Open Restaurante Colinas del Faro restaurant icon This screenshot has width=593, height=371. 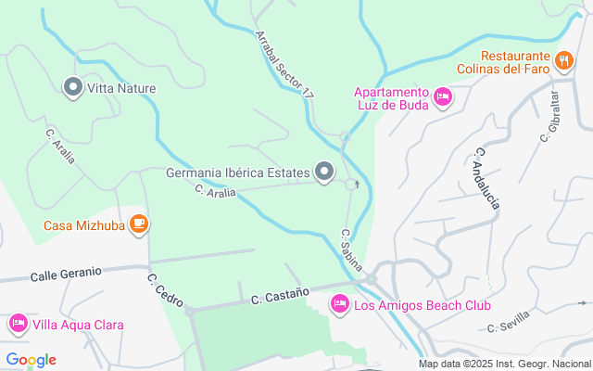(564, 61)
